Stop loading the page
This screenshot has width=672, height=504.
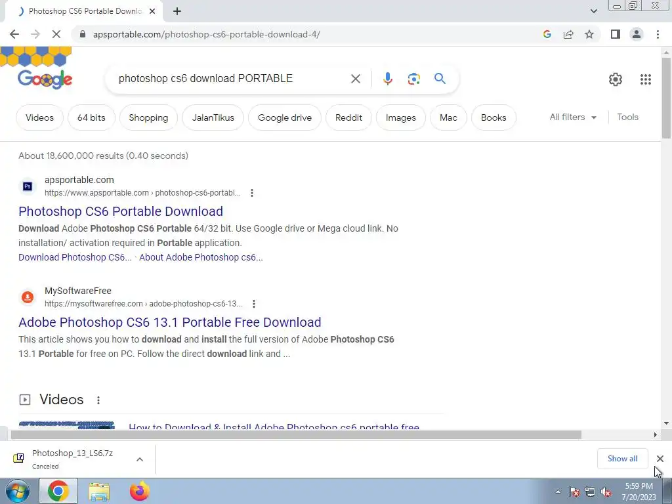click(x=56, y=34)
